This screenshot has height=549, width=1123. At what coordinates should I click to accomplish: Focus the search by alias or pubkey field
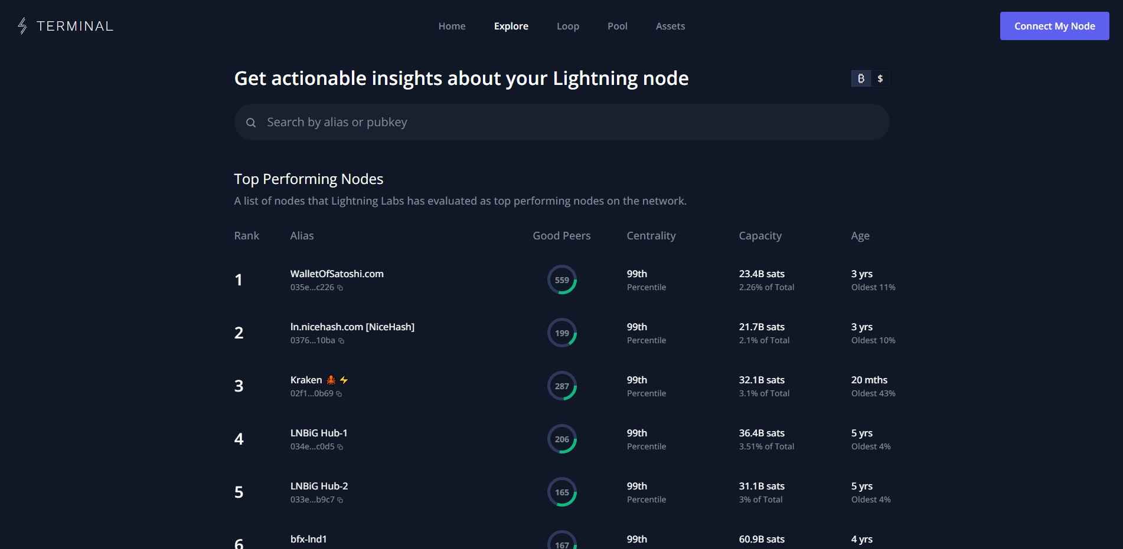562,122
